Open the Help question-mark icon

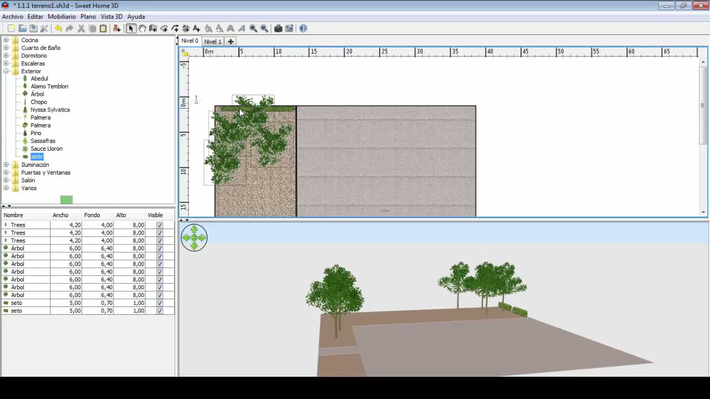303,28
